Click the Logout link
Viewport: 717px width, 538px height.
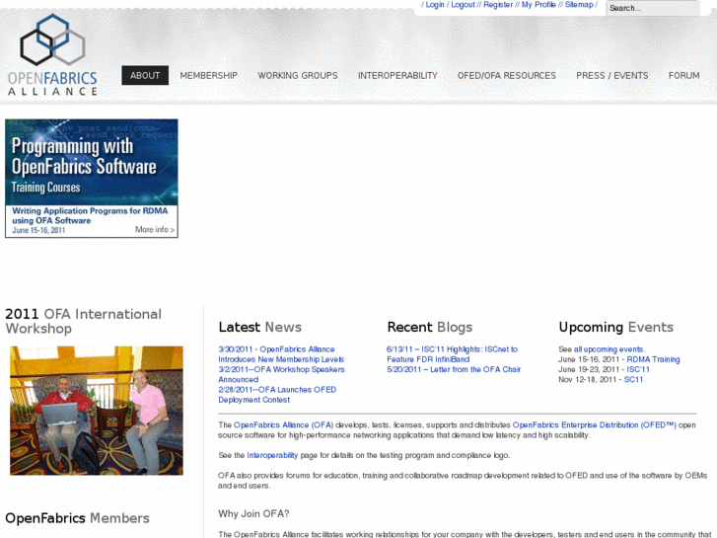(x=463, y=5)
